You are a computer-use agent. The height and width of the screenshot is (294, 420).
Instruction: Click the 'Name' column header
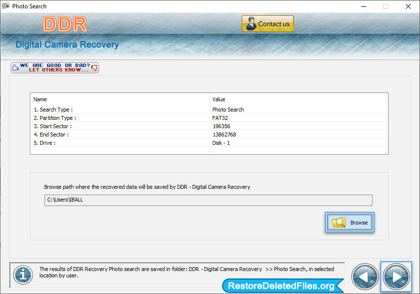point(120,99)
